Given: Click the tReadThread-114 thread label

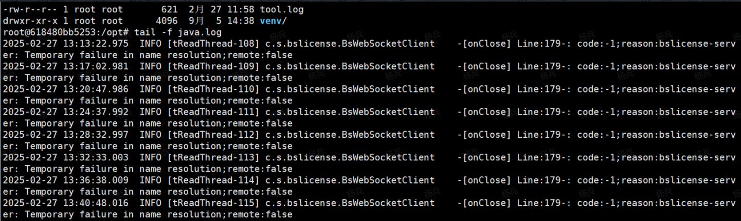Looking at the screenshot, I should pos(213,180).
